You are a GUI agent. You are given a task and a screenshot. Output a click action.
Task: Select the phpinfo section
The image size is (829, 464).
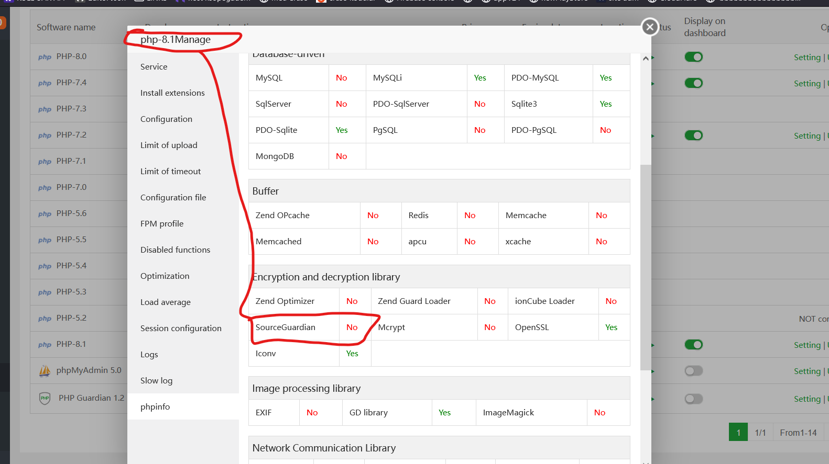coord(183,406)
